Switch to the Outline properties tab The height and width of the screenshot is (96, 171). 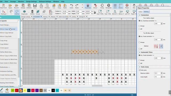[x=141, y=12]
